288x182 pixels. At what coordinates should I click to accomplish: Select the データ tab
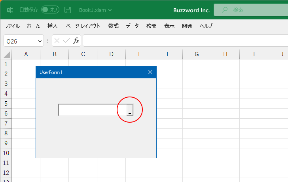(133, 26)
